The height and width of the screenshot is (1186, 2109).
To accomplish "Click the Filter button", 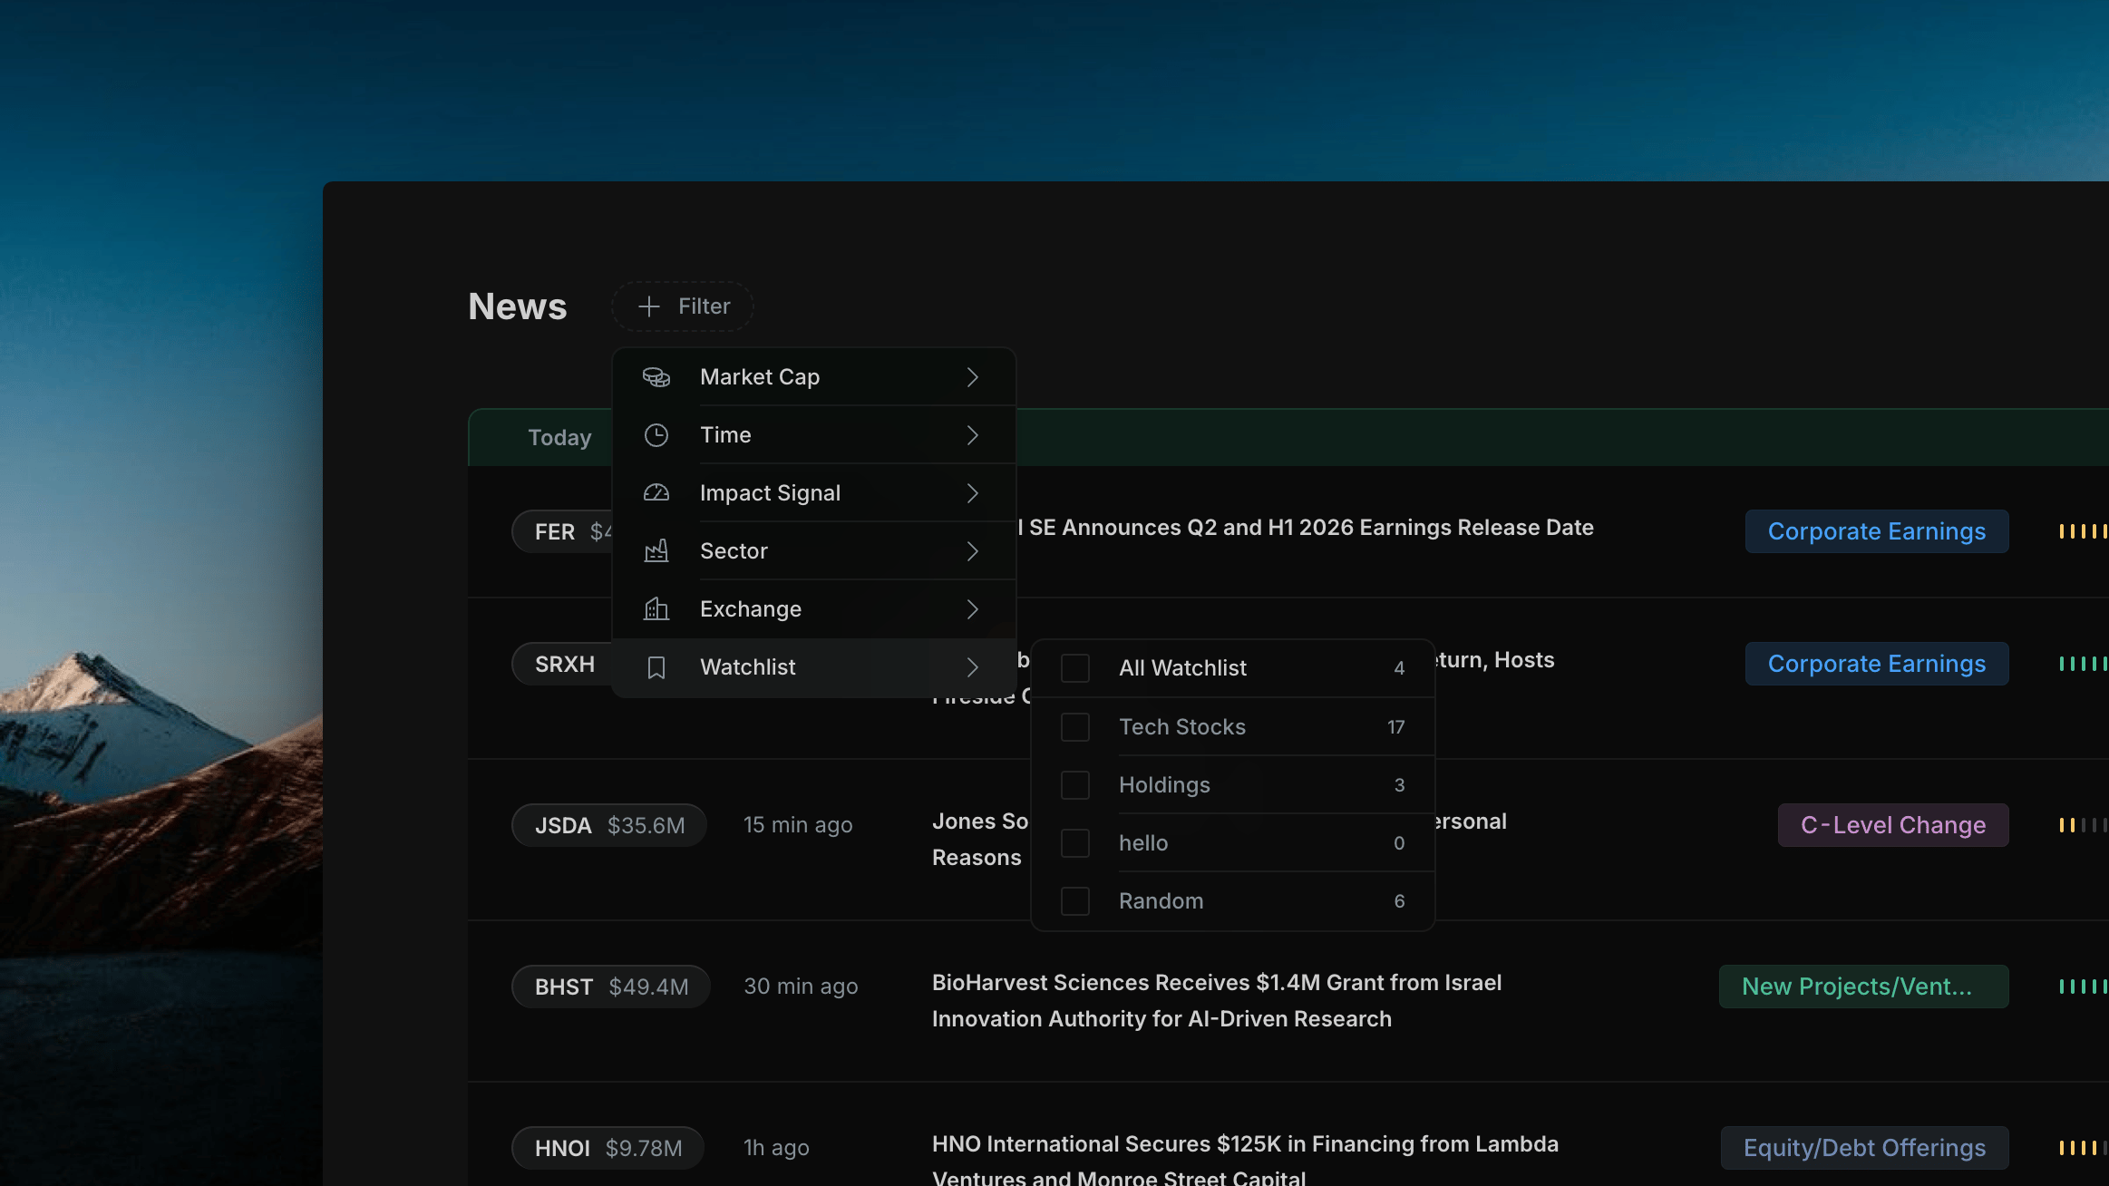I will [683, 306].
